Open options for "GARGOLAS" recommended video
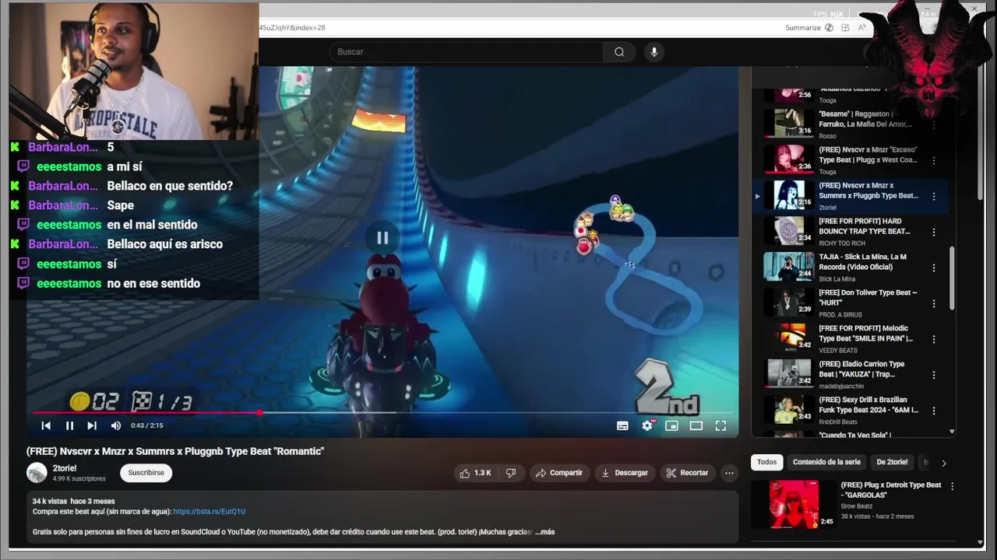The width and height of the screenshot is (997, 560). pyautogui.click(x=952, y=486)
